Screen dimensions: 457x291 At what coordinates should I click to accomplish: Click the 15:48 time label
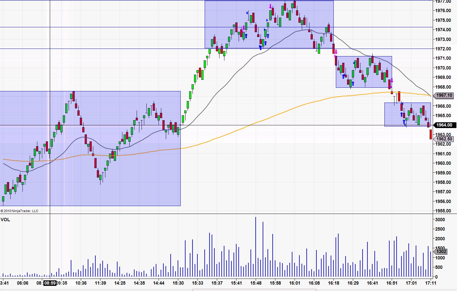(256, 283)
